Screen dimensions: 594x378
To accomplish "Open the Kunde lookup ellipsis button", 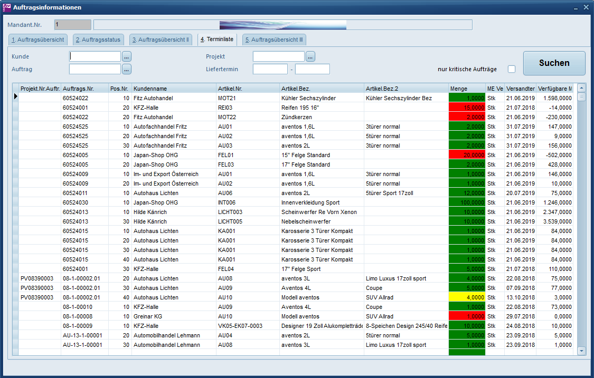I will [127, 56].
